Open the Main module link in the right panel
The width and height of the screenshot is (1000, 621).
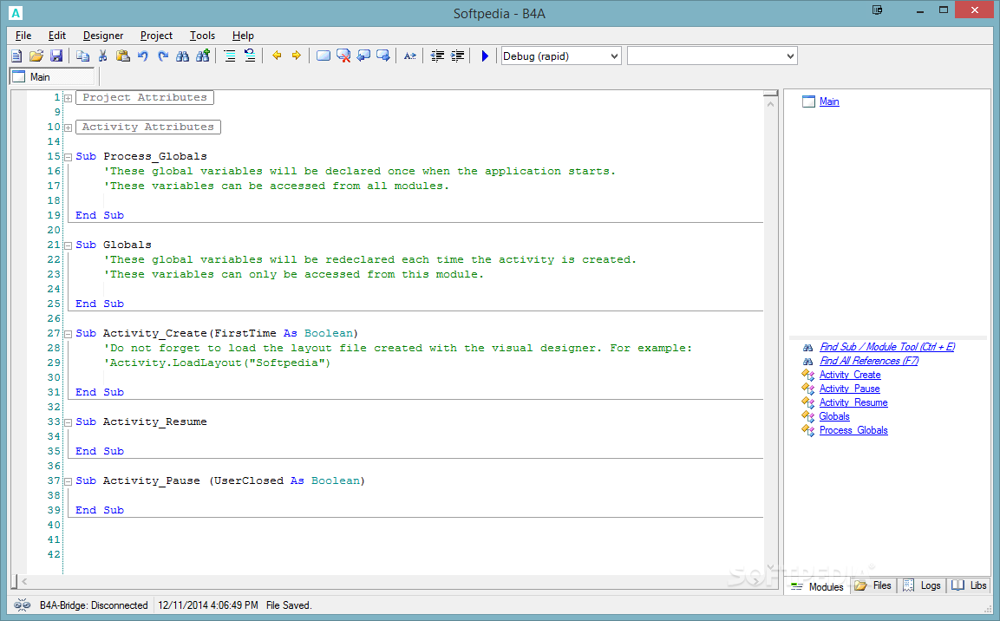(829, 101)
